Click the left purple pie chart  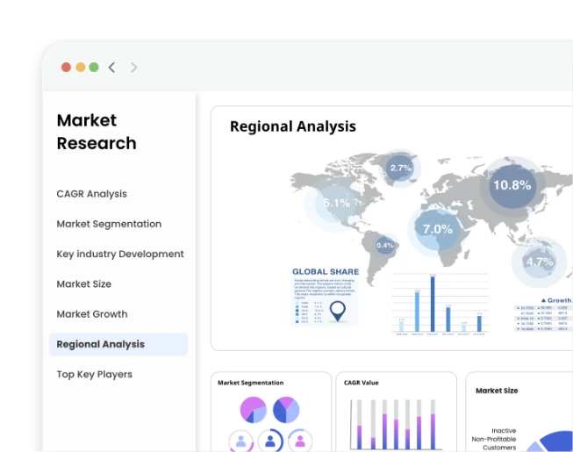coord(254,410)
